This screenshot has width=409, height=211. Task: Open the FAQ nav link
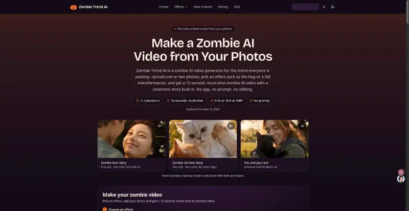point(237,7)
